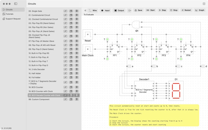The image size is (208, 130).
Task: Edit 07. Flip-Flop JK Master-Slave
Action: 66,41
